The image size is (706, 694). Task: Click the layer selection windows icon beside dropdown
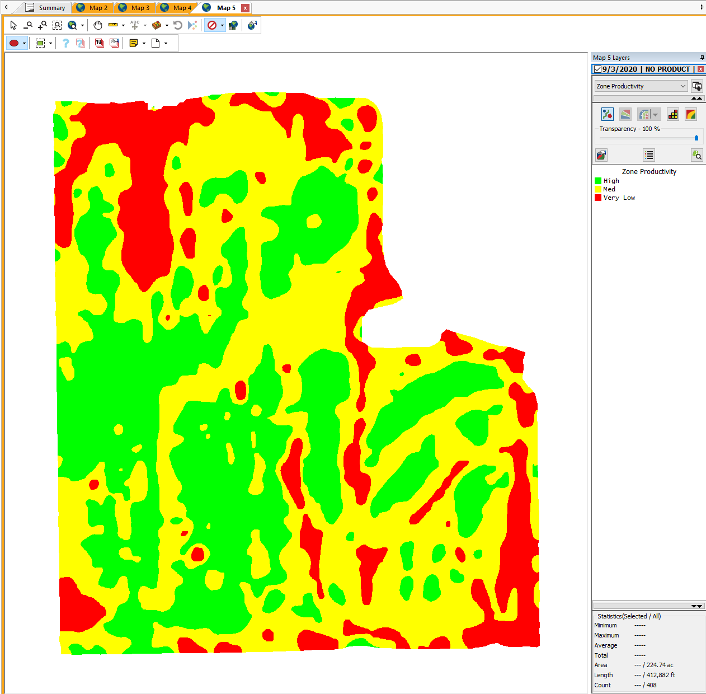coord(697,86)
